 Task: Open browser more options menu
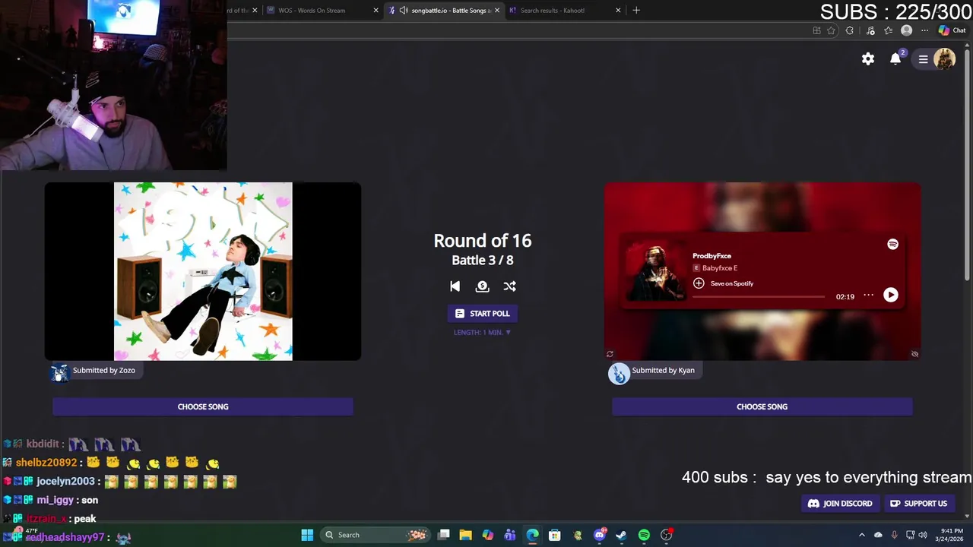point(924,30)
